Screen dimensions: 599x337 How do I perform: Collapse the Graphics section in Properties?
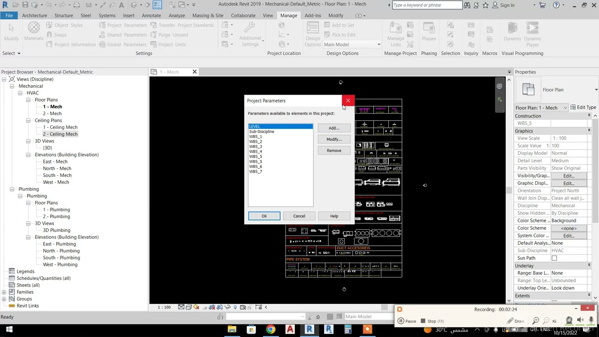[x=589, y=131]
